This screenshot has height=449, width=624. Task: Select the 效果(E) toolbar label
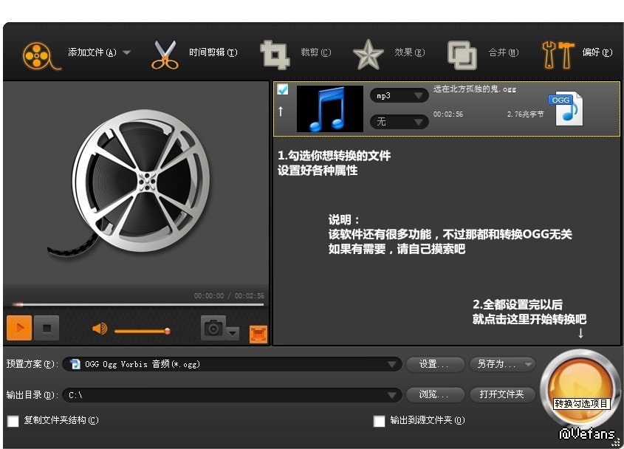[410, 52]
